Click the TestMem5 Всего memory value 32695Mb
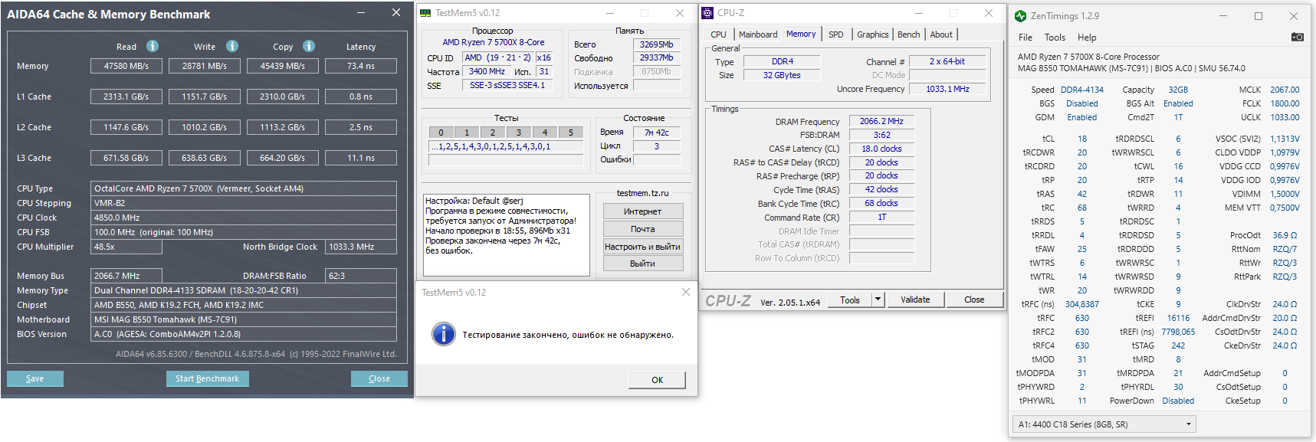Viewport: 1316px width, 442px height. click(x=657, y=44)
